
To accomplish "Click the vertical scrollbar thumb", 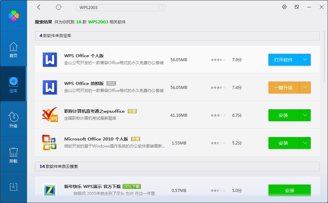I will point(324,57).
